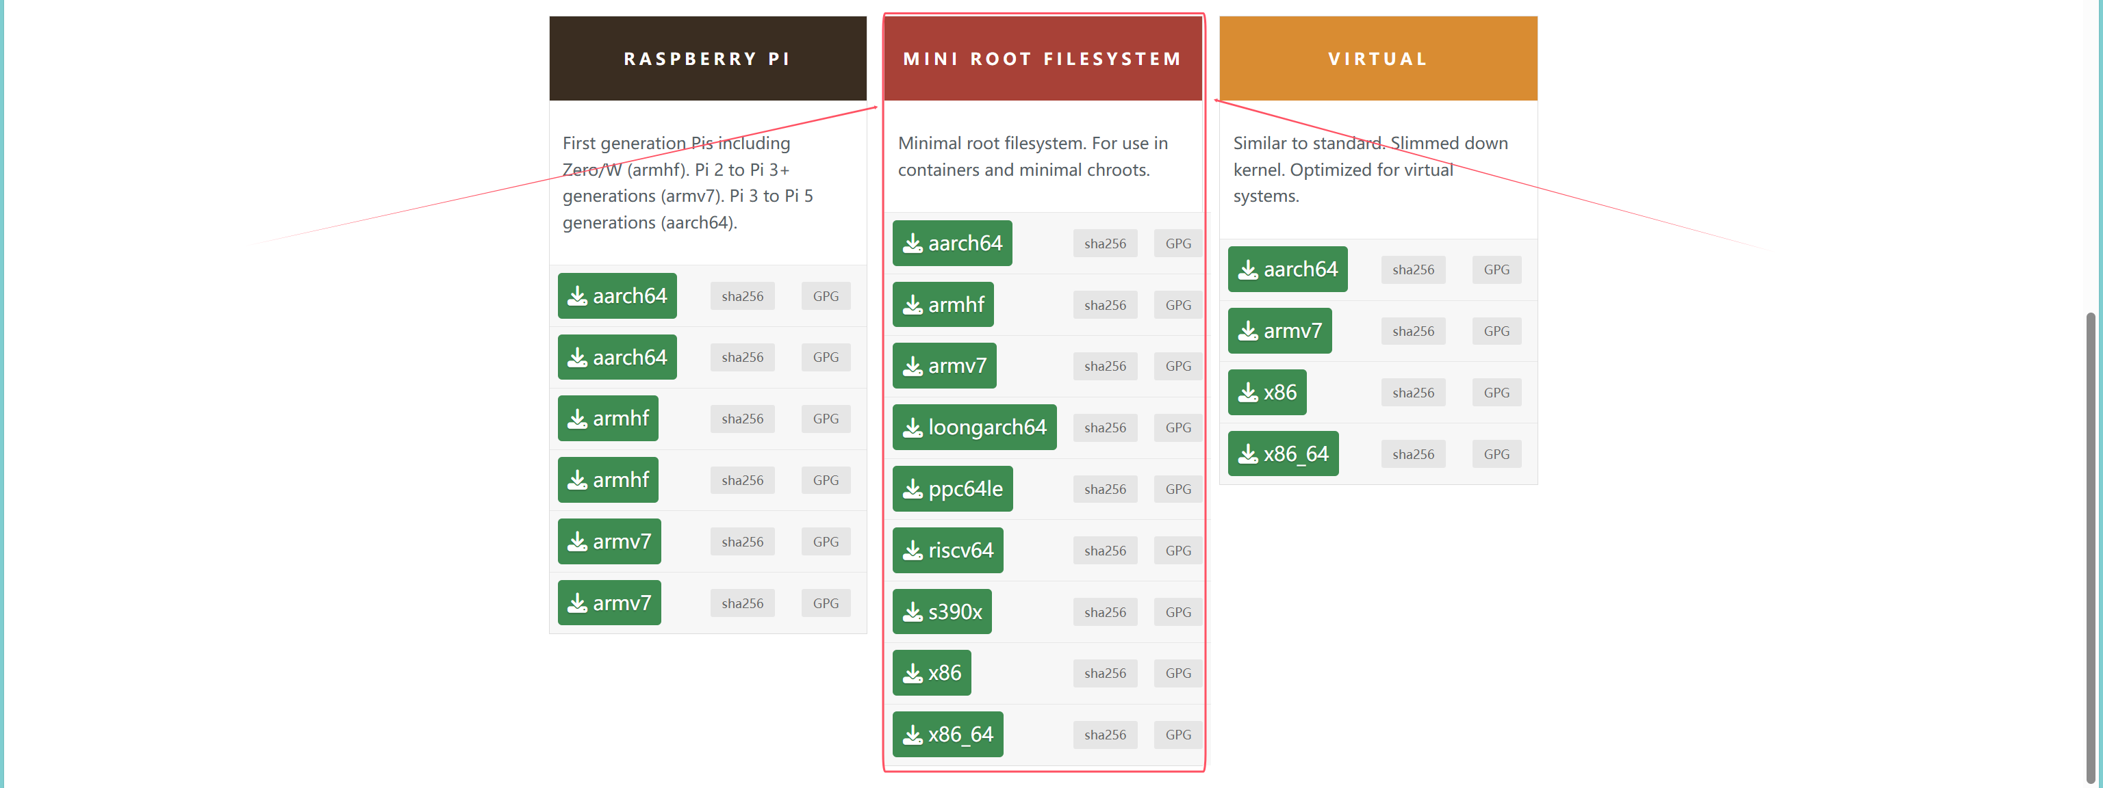2103x788 pixels.
Task: Click the page vertical scrollbar
Action: pos(2090,547)
